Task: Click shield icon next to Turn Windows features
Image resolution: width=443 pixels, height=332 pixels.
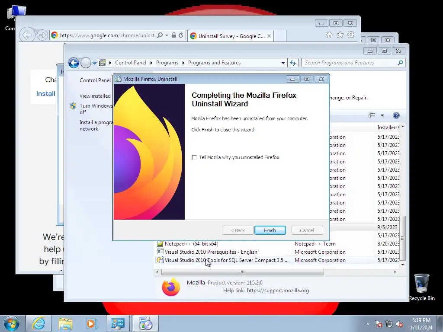Action: pos(73,106)
